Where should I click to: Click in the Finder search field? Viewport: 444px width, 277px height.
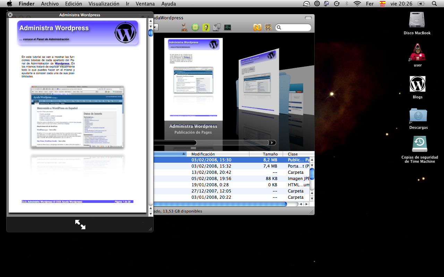point(293,27)
